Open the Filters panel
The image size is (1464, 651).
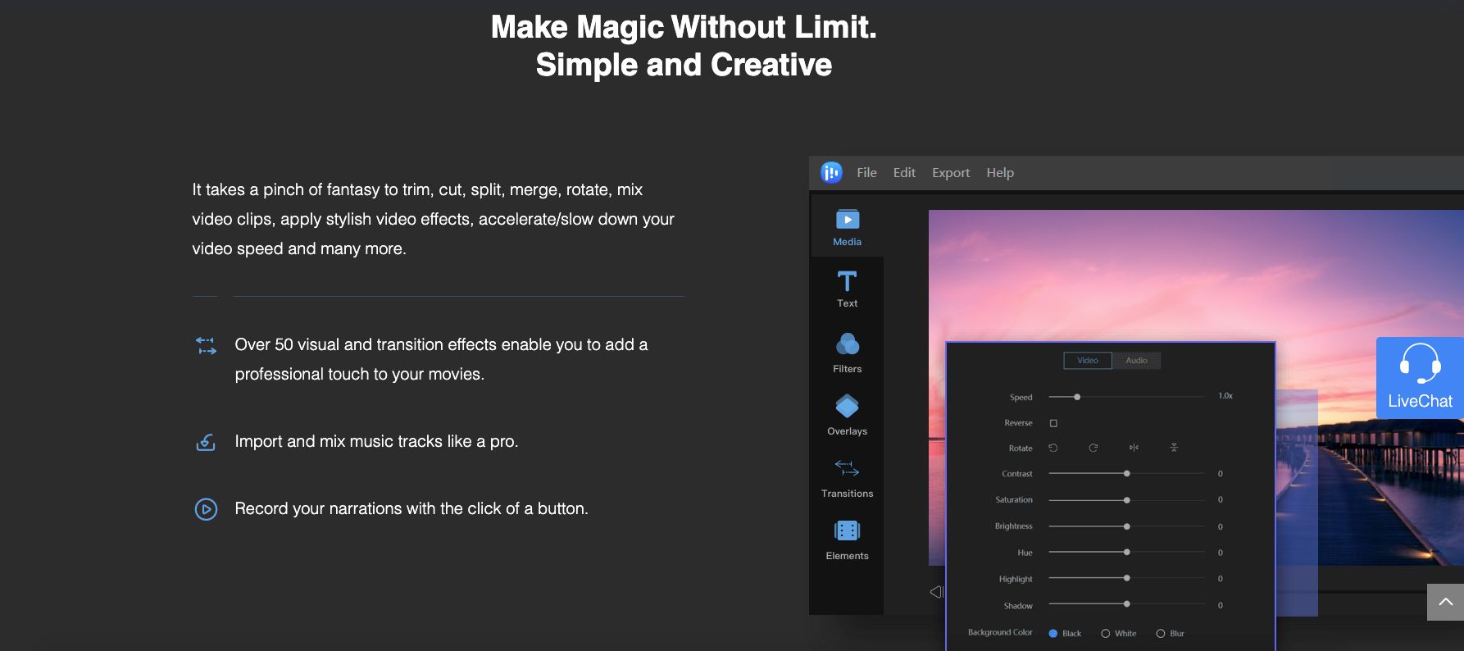tap(847, 353)
